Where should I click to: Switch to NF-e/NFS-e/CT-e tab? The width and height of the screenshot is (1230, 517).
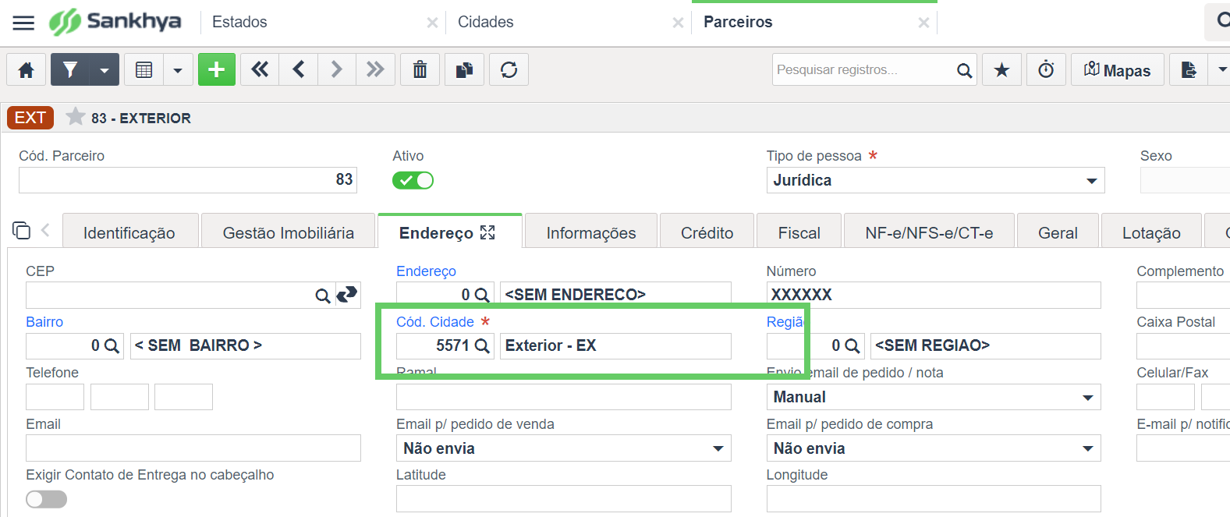tap(929, 232)
